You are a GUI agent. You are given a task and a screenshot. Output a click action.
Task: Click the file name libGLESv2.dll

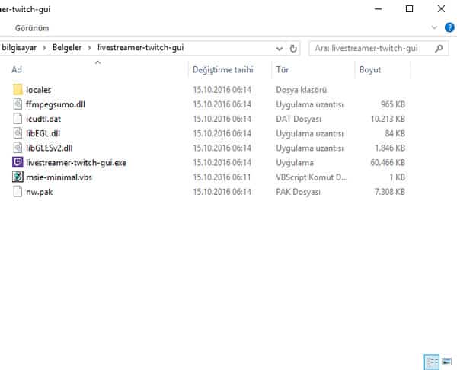[x=50, y=148]
